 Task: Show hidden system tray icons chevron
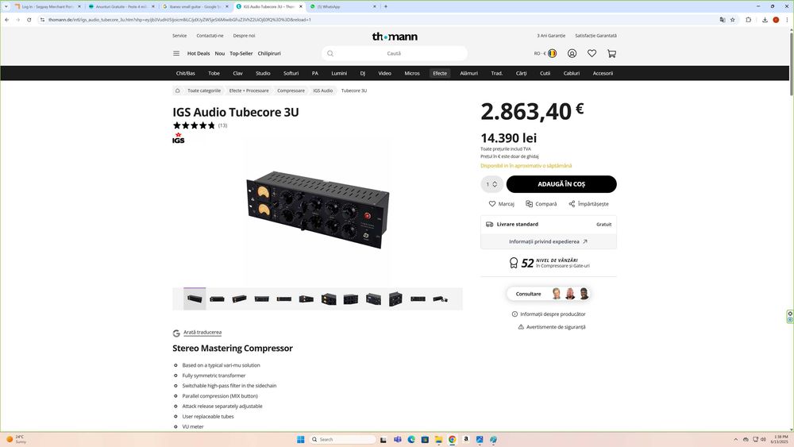[x=735, y=439]
